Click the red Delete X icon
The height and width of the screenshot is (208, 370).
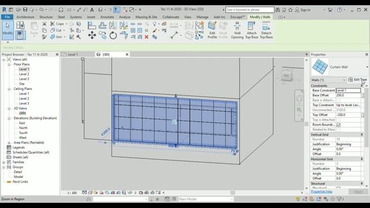point(146,37)
